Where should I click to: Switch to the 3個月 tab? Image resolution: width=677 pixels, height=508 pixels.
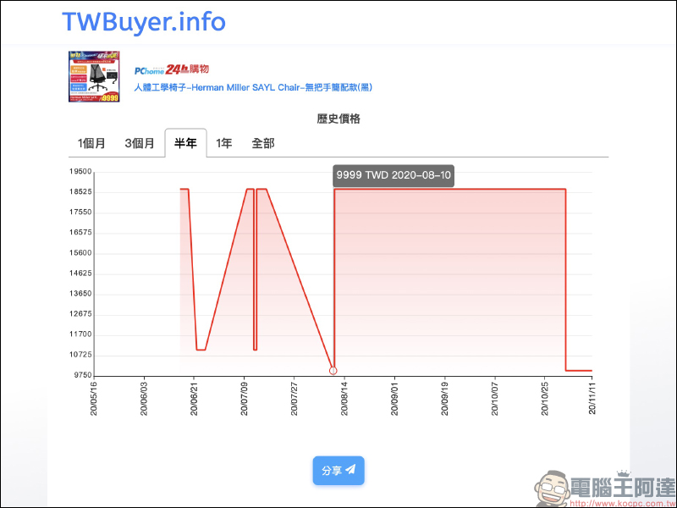click(140, 143)
